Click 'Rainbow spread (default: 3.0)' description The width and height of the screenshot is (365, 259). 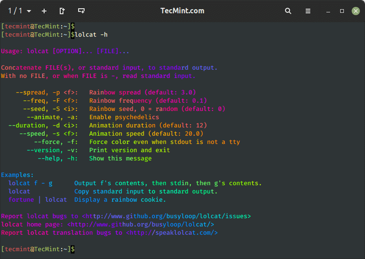click(143, 92)
